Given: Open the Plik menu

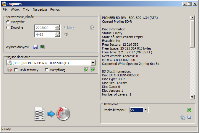Looking at the screenshot, I should pos(5,9).
